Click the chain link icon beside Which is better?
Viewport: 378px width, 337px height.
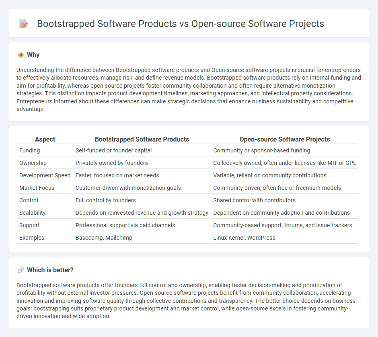tap(21, 270)
